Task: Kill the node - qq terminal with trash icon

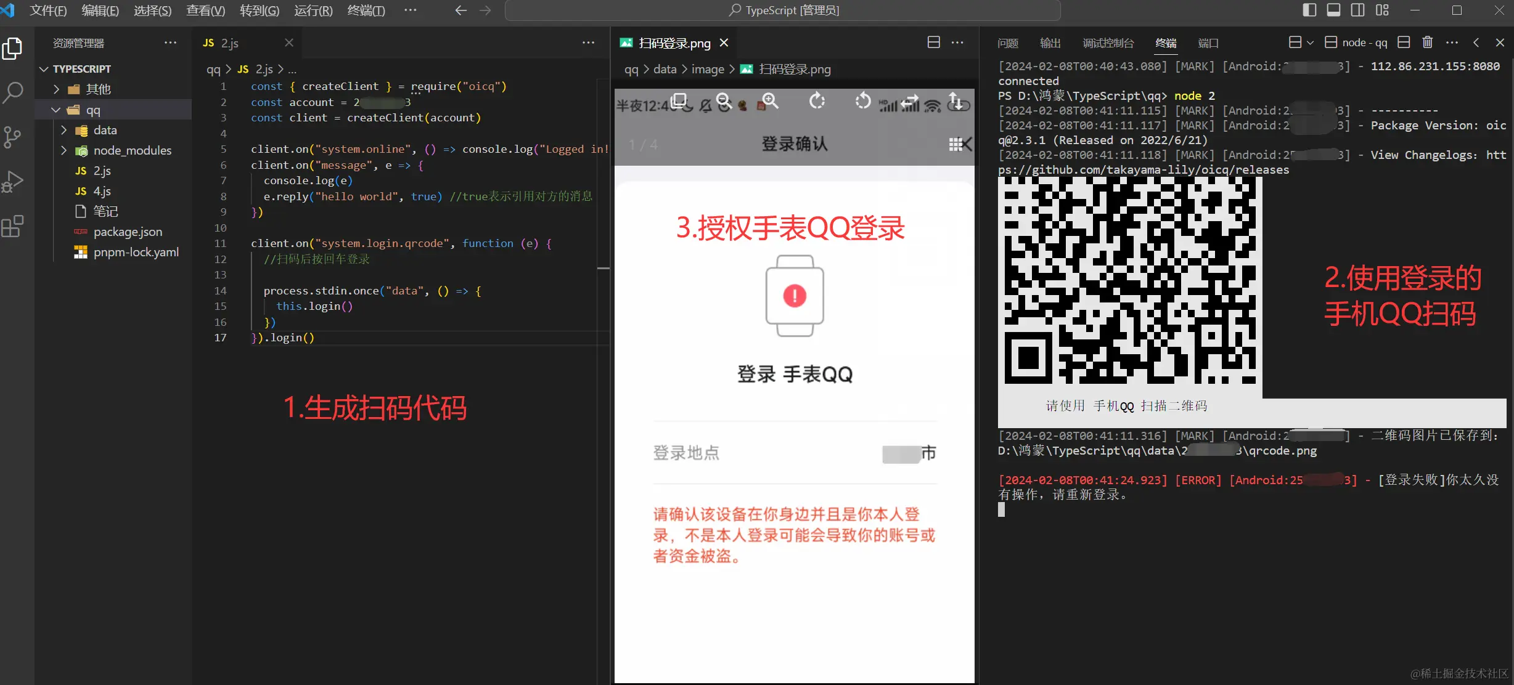Action: point(1428,42)
